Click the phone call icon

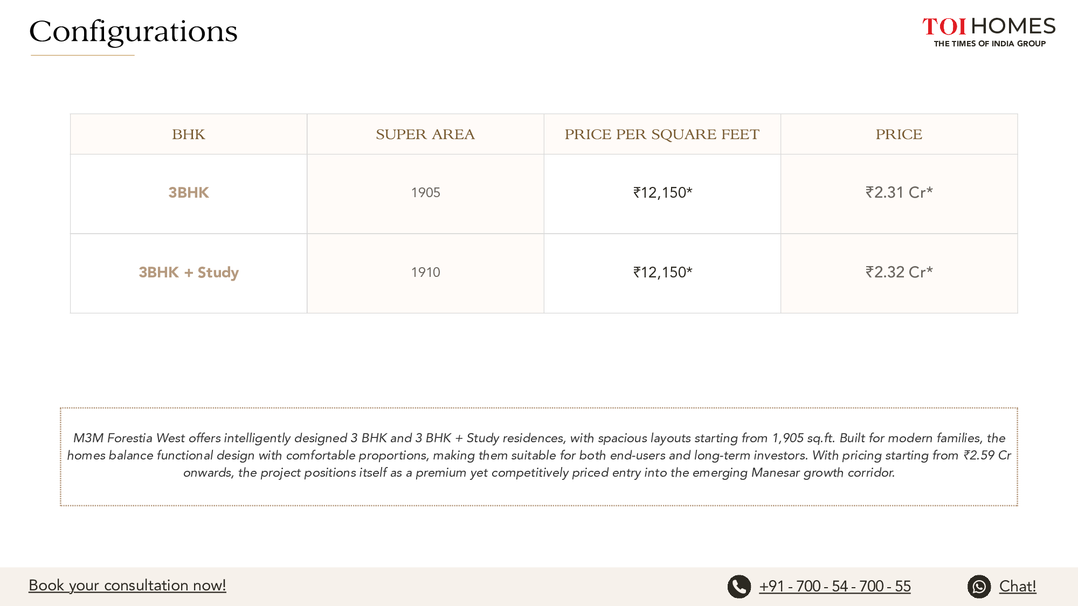[x=739, y=587]
